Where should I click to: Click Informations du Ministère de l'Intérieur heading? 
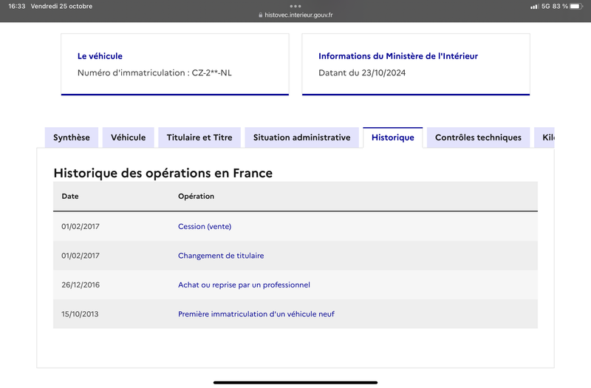tap(398, 56)
